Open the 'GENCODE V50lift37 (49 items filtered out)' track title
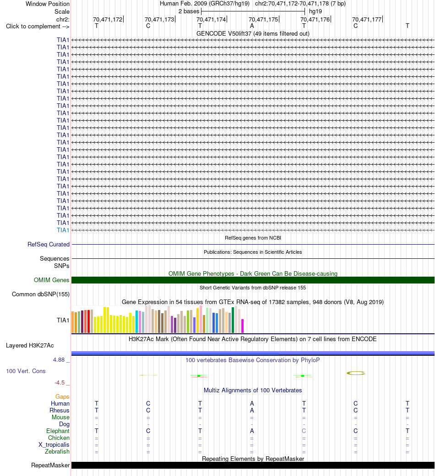This screenshot has height=476, width=435. 253,34
